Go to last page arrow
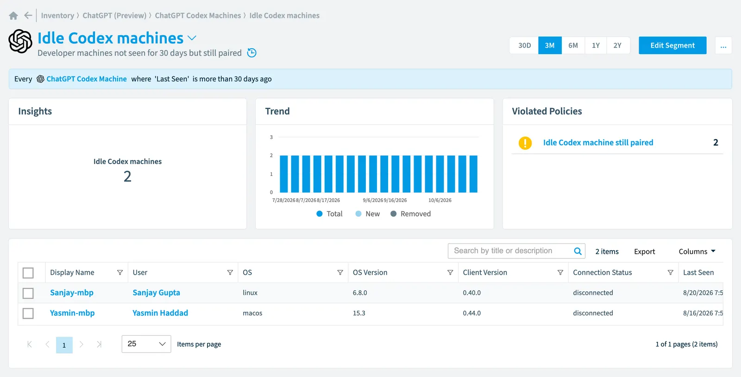Screen dimensions: 741x377 coord(99,344)
